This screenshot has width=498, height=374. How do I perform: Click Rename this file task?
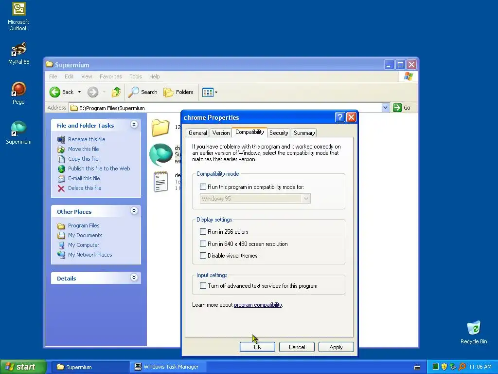(87, 139)
